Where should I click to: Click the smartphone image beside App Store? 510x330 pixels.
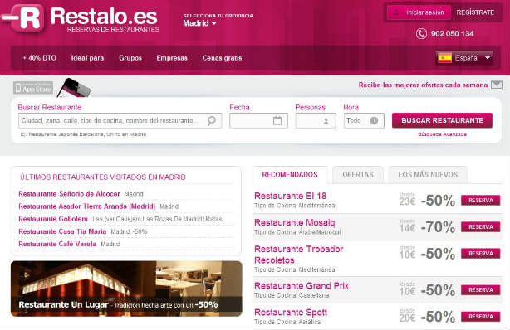point(74,87)
